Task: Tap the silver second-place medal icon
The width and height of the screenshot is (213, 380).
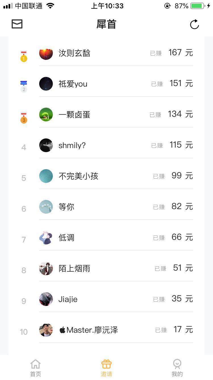Action: (24, 87)
